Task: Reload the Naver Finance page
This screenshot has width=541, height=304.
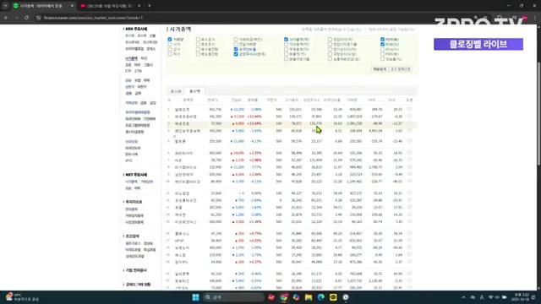Action: click(26, 18)
